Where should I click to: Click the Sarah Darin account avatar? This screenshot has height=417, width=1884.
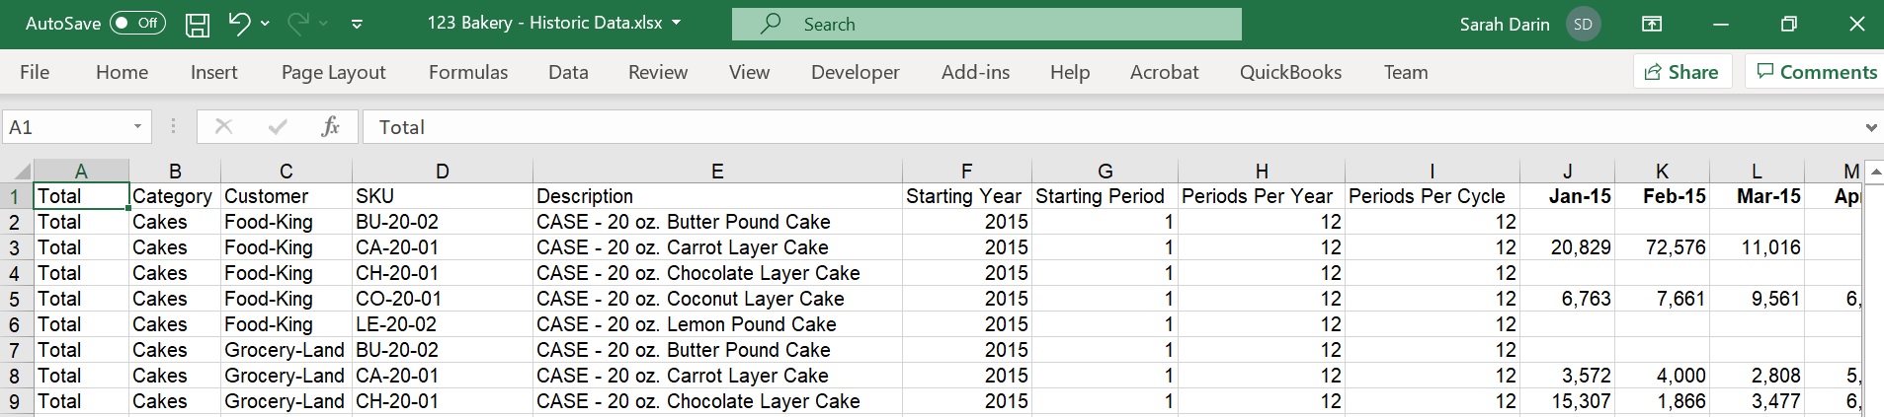[x=1583, y=25]
